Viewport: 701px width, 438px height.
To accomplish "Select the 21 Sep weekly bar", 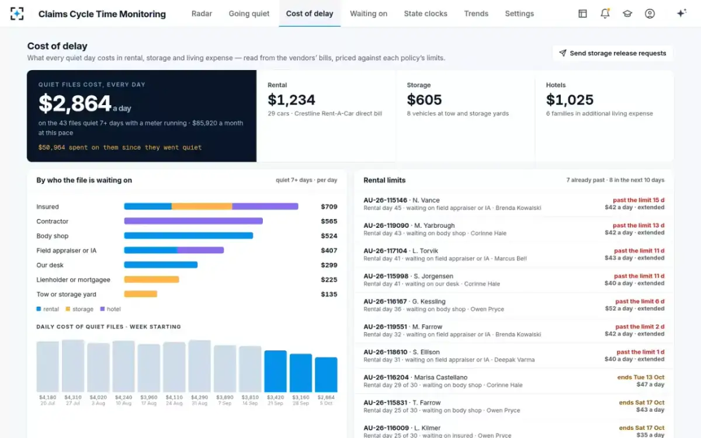I will [x=275, y=371].
